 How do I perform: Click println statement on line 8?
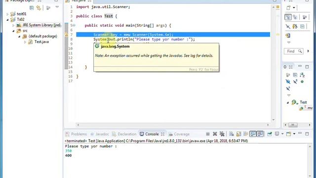pyautogui.click(x=144, y=40)
